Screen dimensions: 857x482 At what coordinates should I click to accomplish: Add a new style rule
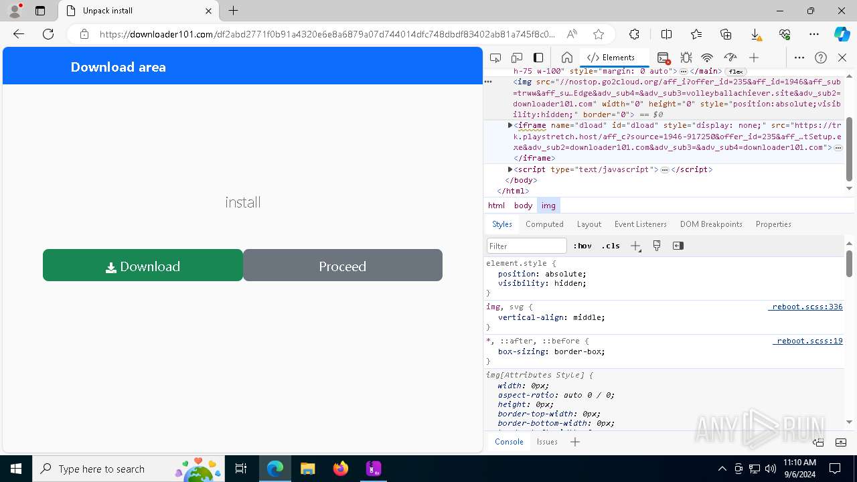point(635,246)
